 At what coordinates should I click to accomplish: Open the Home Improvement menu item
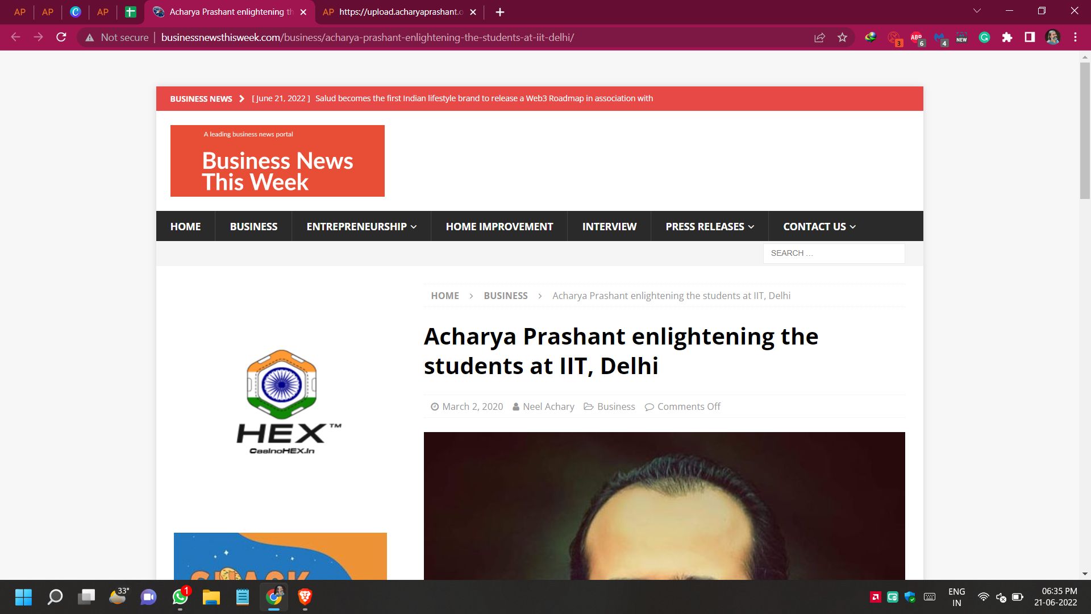click(x=499, y=226)
